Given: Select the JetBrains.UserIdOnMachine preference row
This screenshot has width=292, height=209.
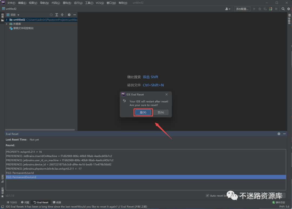Looking at the screenshot, I should [146, 156].
